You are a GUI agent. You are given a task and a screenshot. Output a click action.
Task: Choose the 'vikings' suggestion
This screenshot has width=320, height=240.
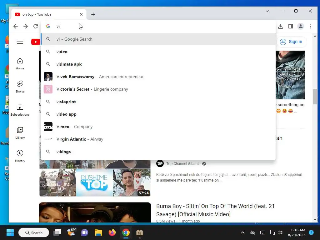(x=158, y=152)
